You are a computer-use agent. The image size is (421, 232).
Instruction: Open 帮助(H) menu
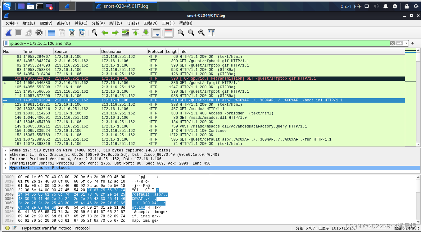pos(186,23)
